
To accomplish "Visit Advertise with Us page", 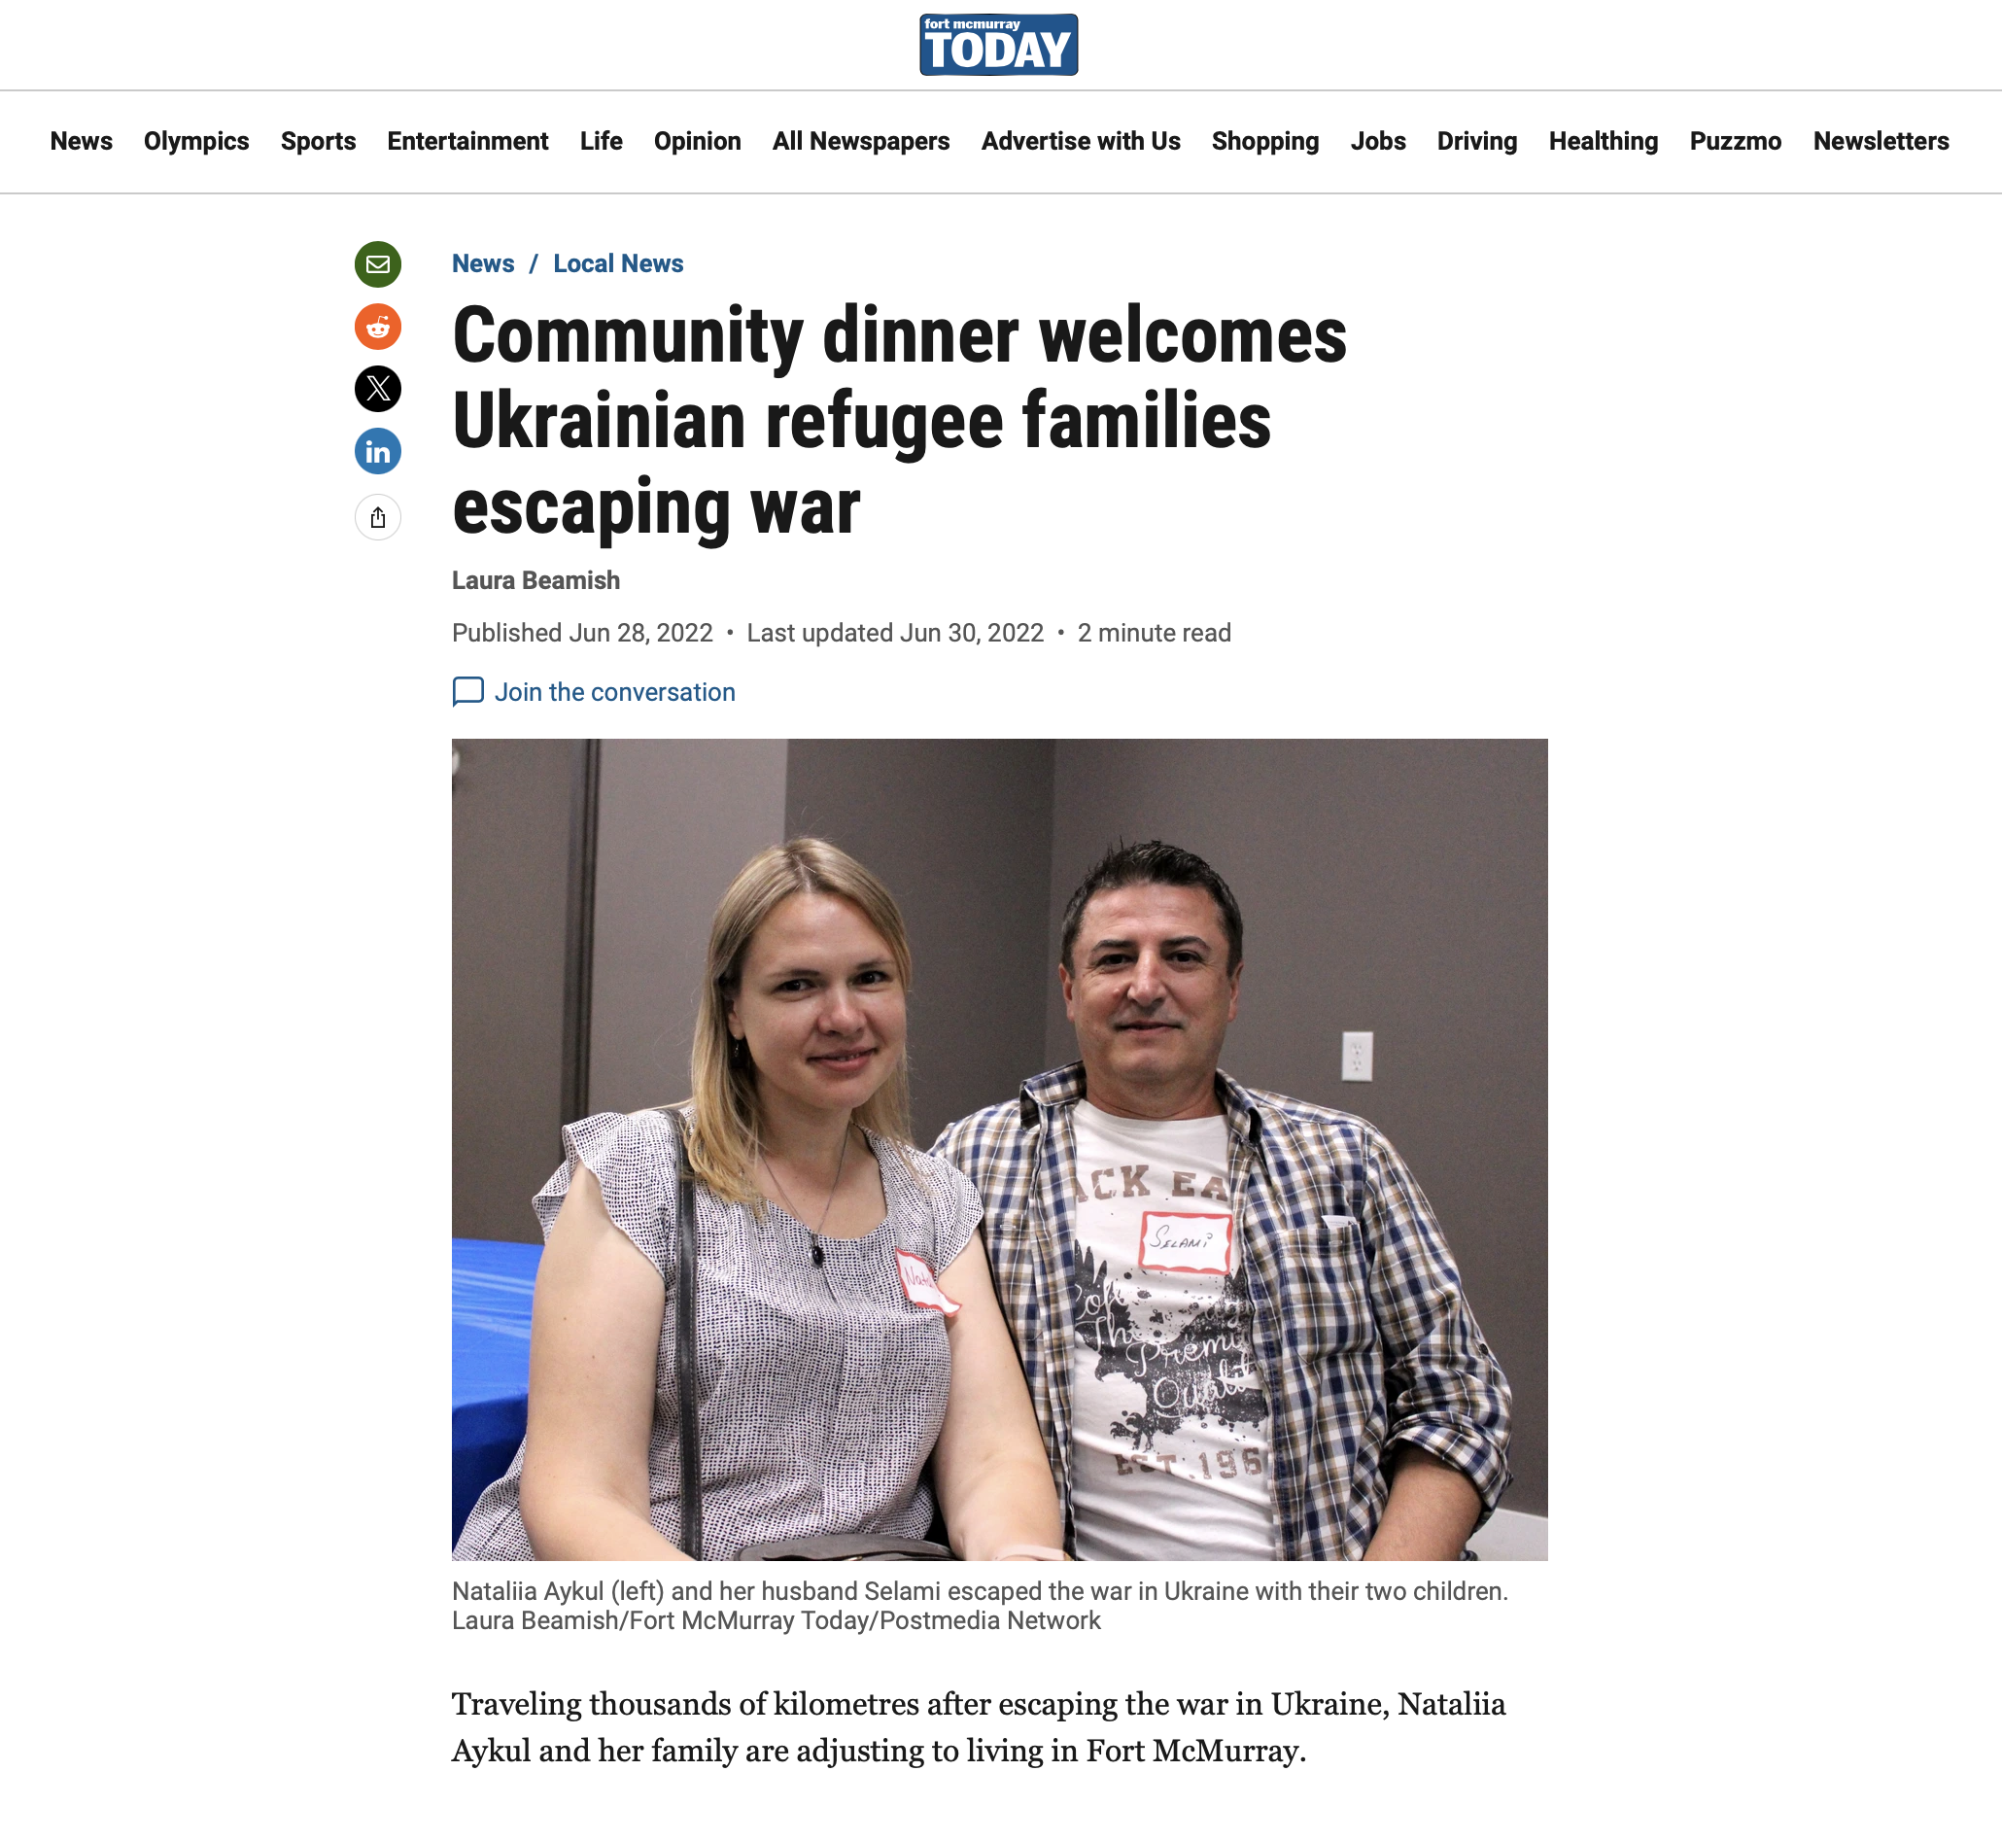I will pyautogui.click(x=1081, y=142).
